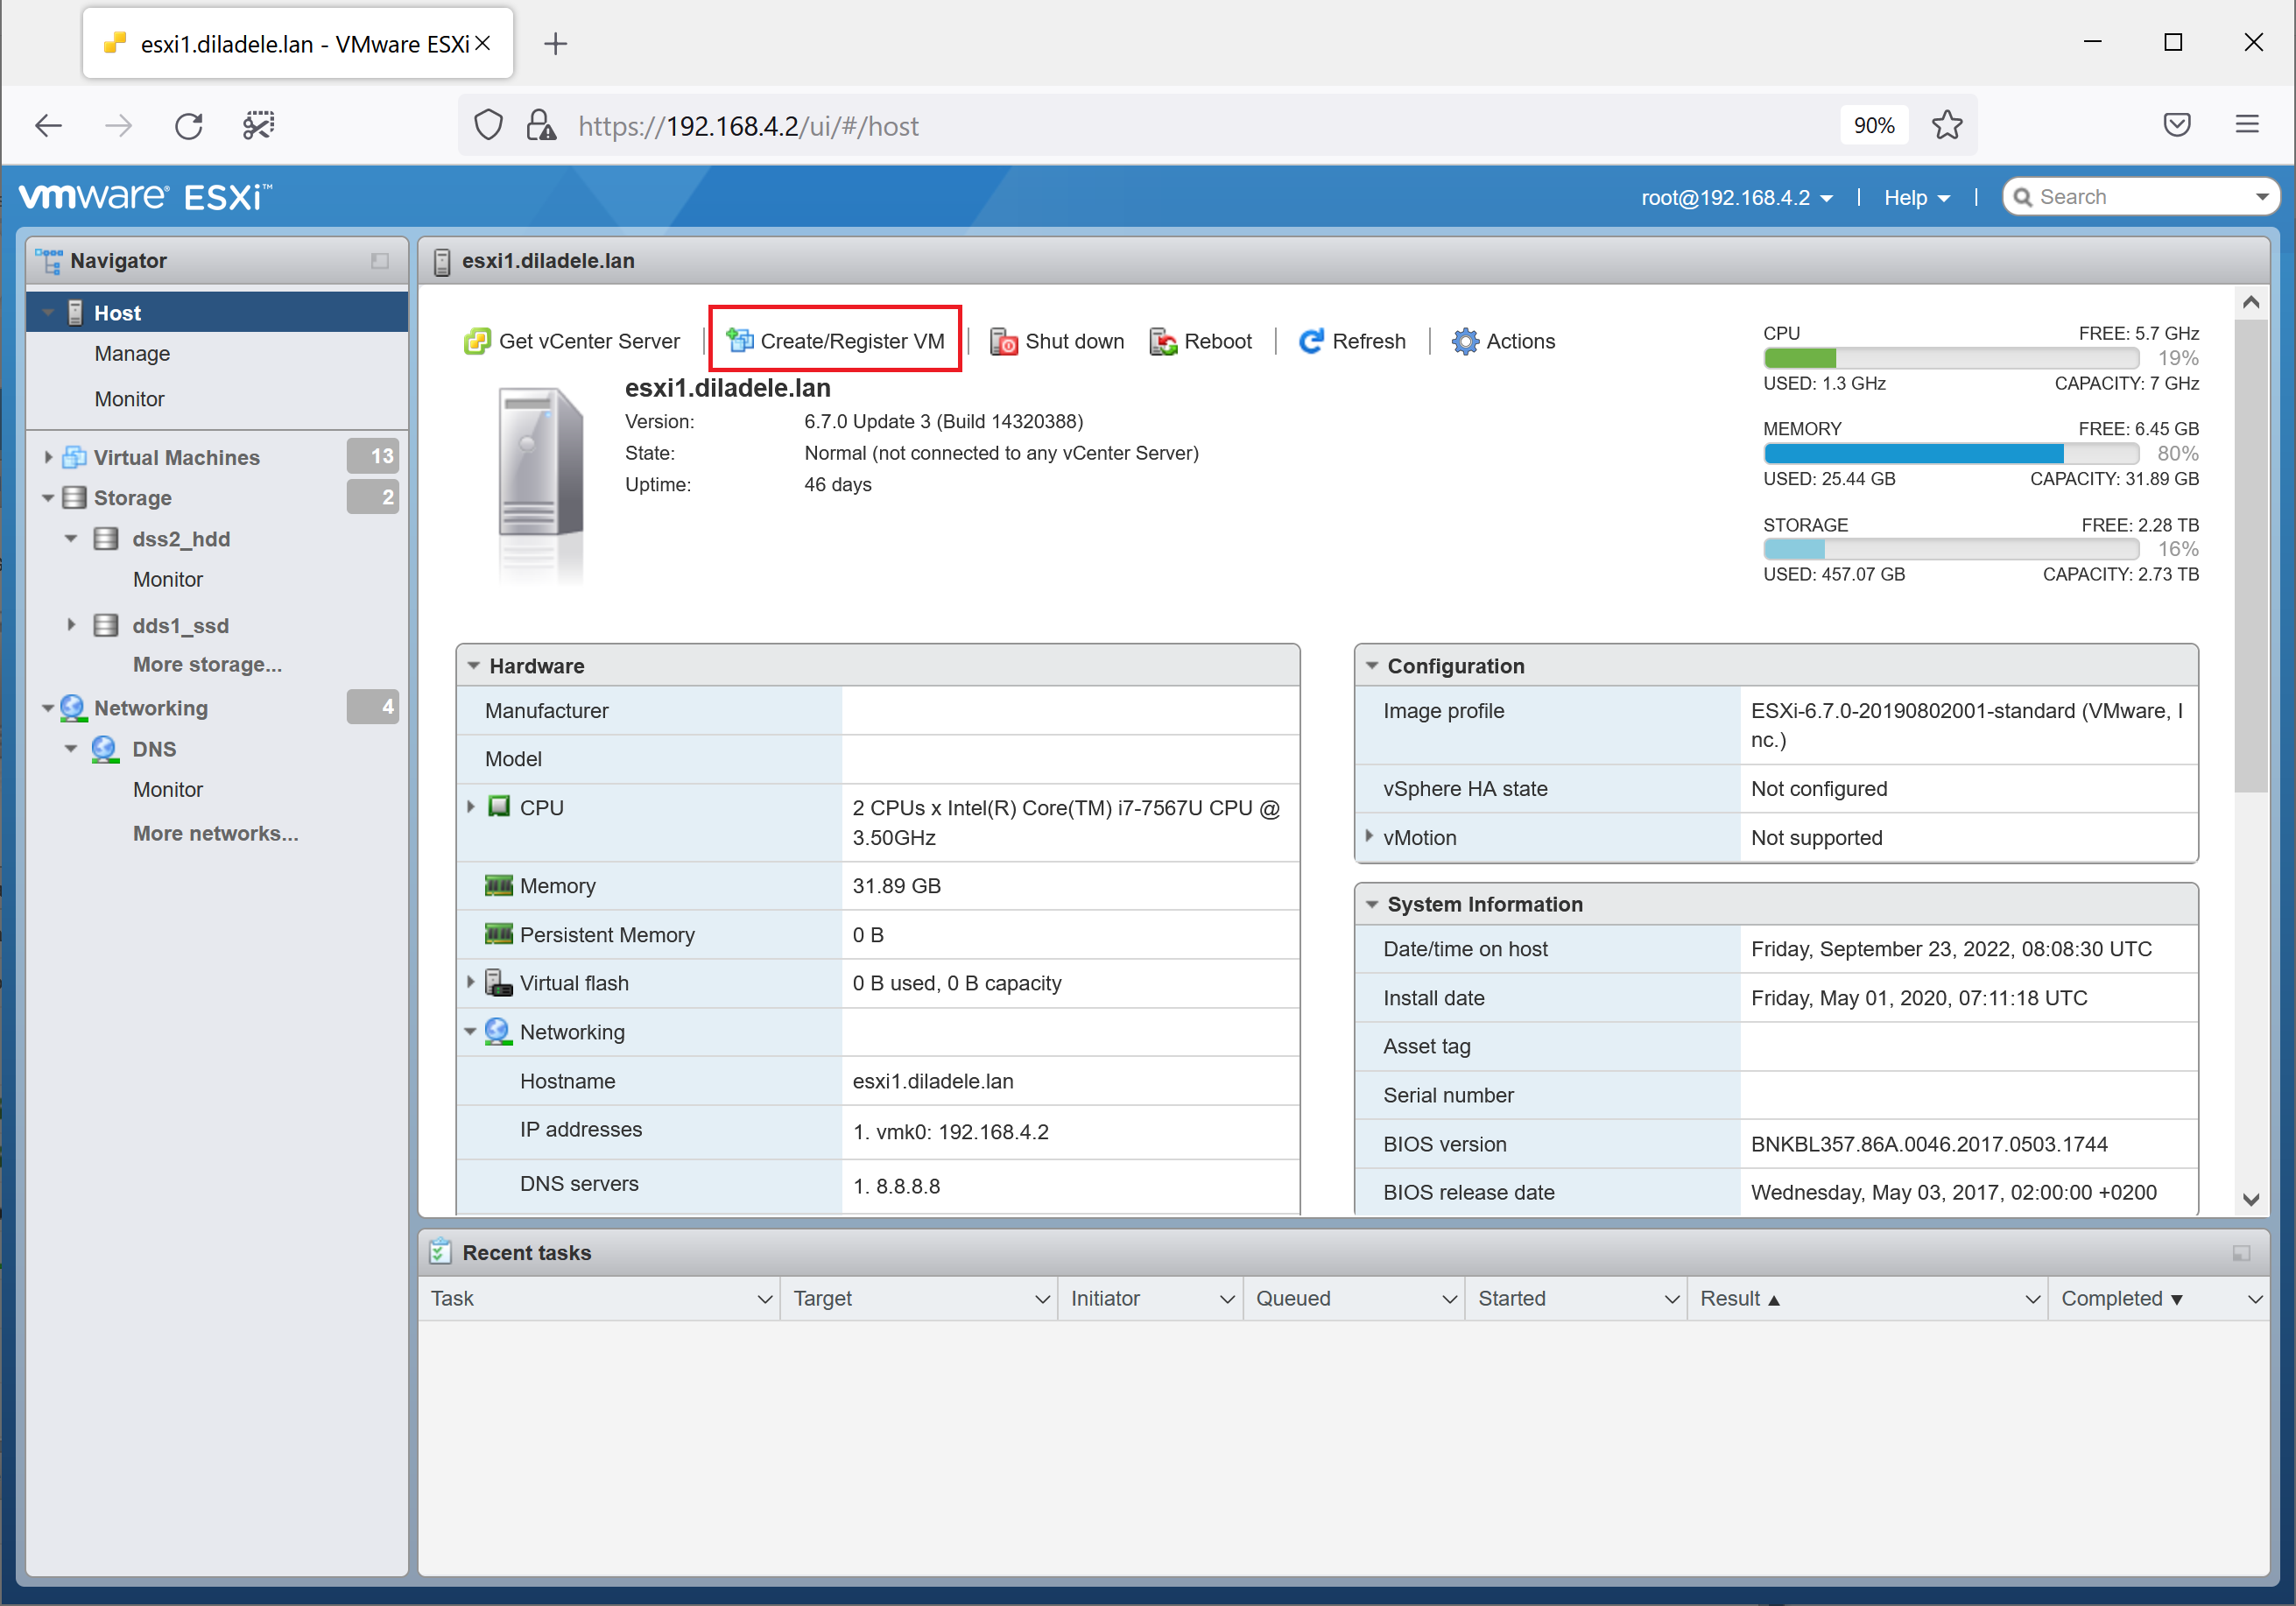This screenshot has width=2296, height=1606.
Task: Click the Persistent Memory icon
Action: click(x=498, y=935)
